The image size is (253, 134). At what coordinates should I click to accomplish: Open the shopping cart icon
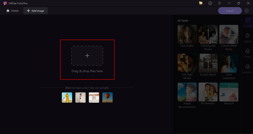[201, 3]
